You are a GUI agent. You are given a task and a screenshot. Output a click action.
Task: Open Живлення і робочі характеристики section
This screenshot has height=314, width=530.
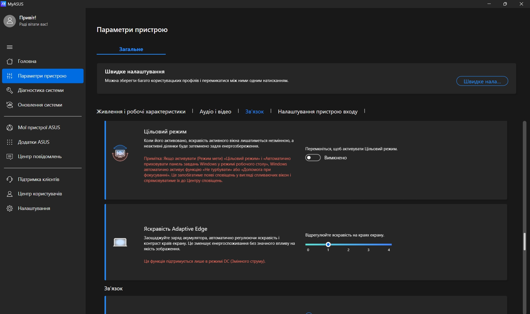(141, 111)
